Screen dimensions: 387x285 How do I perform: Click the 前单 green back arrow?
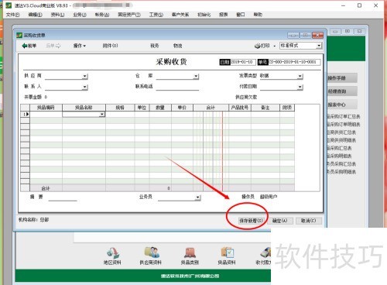pos(25,46)
